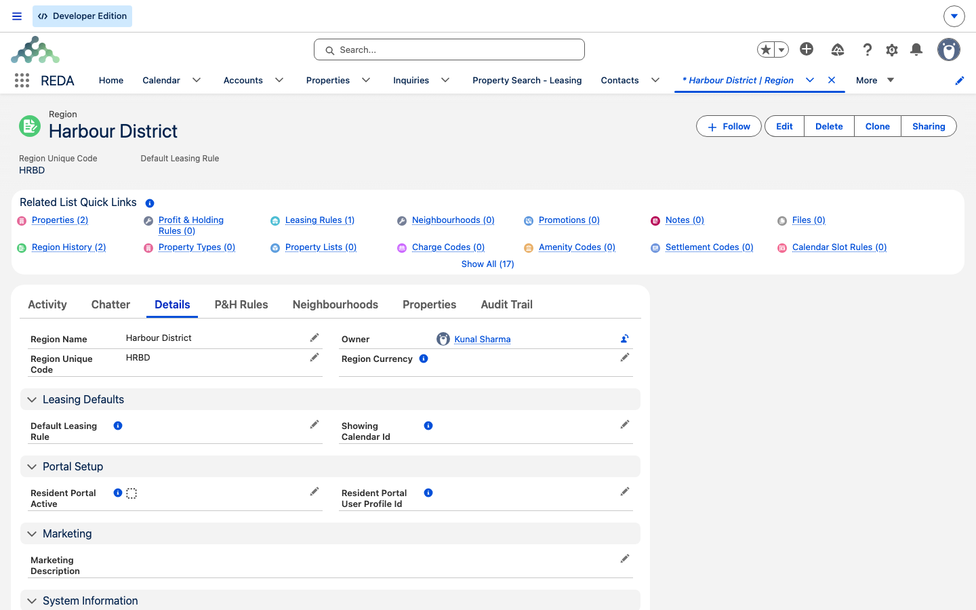The height and width of the screenshot is (610, 976).
Task: Edit Marketing Description pencil icon
Action: click(625, 558)
